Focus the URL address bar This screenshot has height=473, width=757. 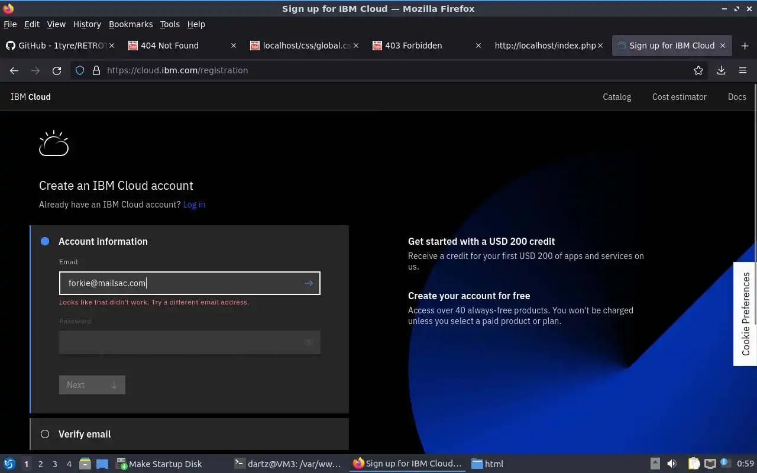coord(390,70)
